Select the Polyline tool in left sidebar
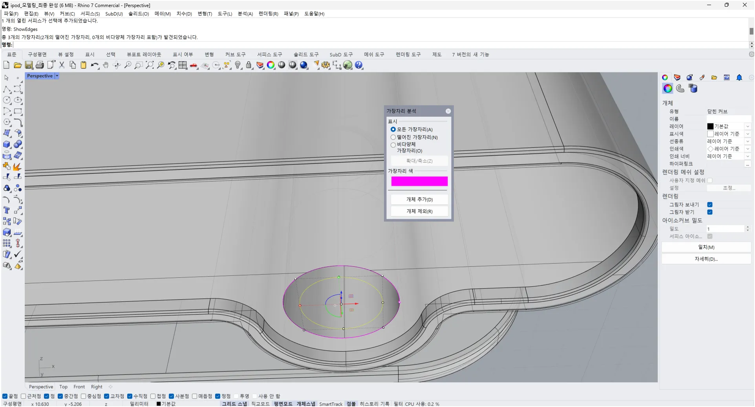 click(7, 89)
